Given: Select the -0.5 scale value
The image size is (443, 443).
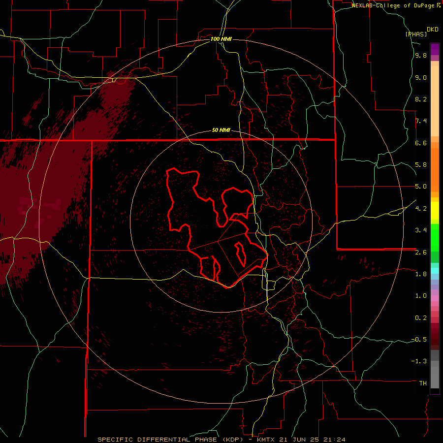Looking at the screenshot, I should click(x=419, y=340).
